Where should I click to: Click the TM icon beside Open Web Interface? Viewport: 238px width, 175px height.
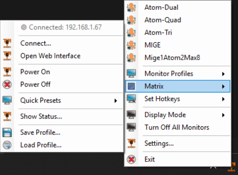tap(7, 56)
